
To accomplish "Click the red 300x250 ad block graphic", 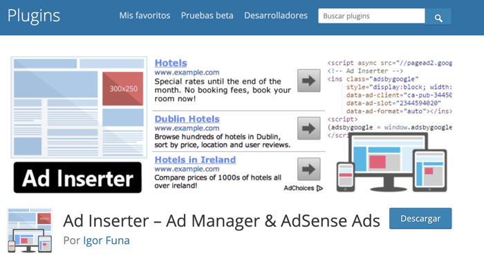I will pos(123,89).
